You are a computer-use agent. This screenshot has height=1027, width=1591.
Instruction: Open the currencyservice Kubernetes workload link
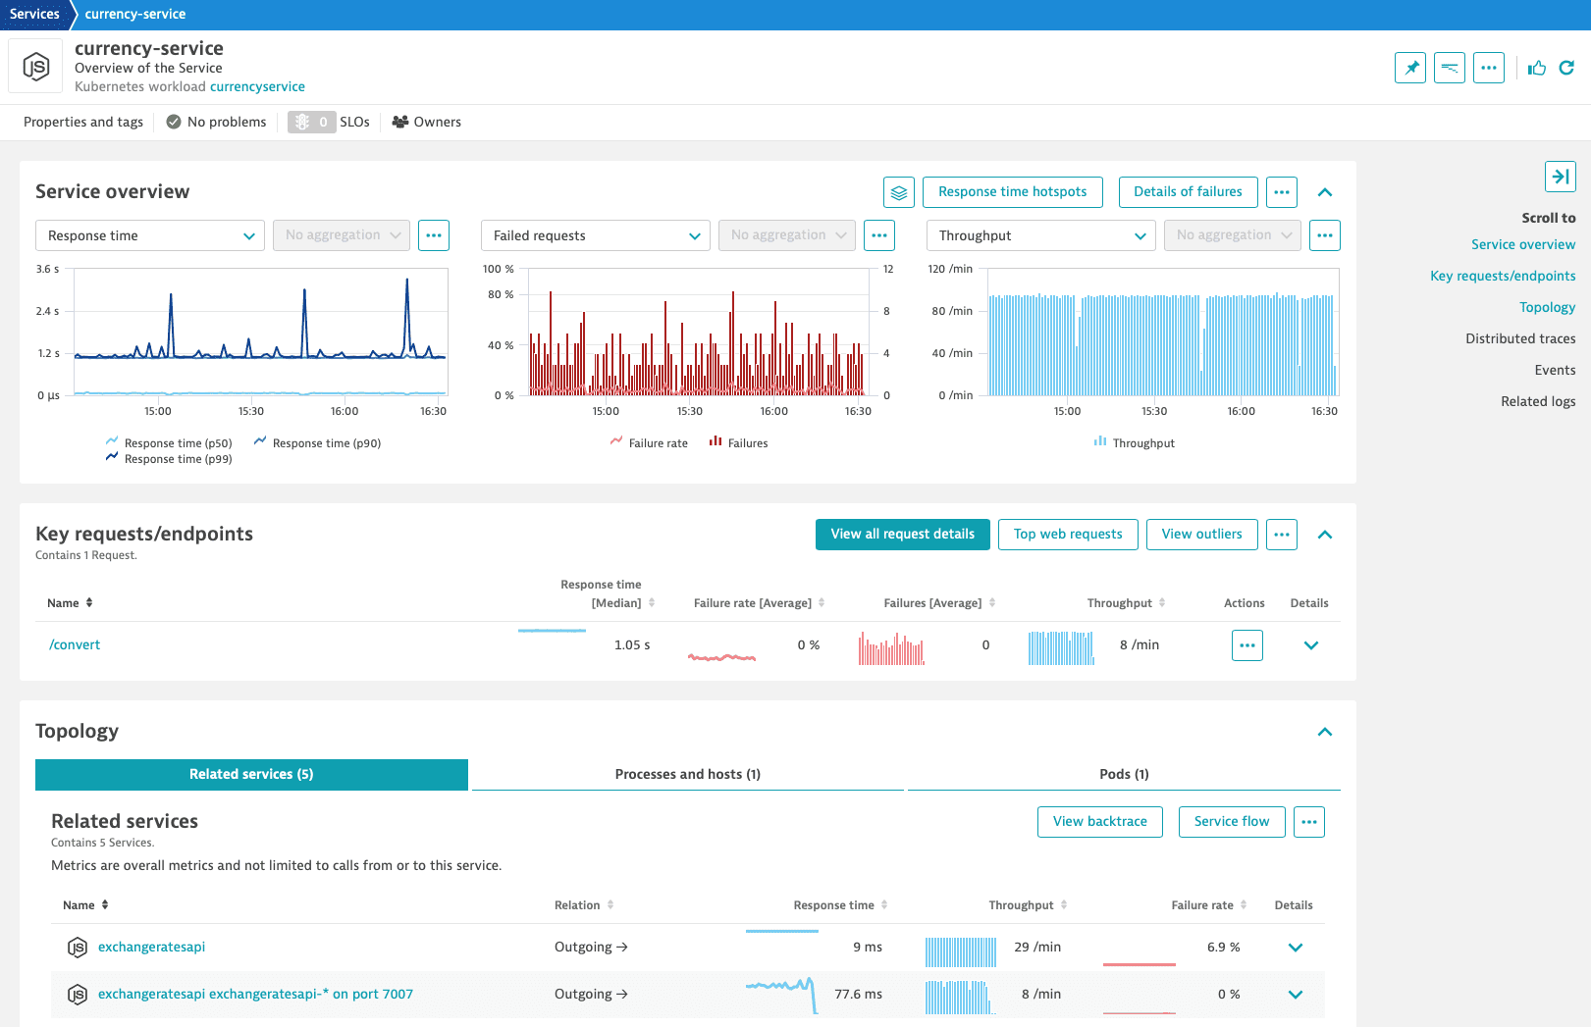tap(257, 86)
